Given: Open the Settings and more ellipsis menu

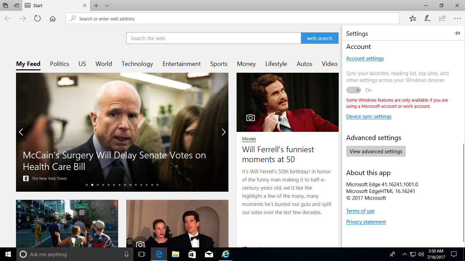Looking at the screenshot, I should [x=457, y=19].
